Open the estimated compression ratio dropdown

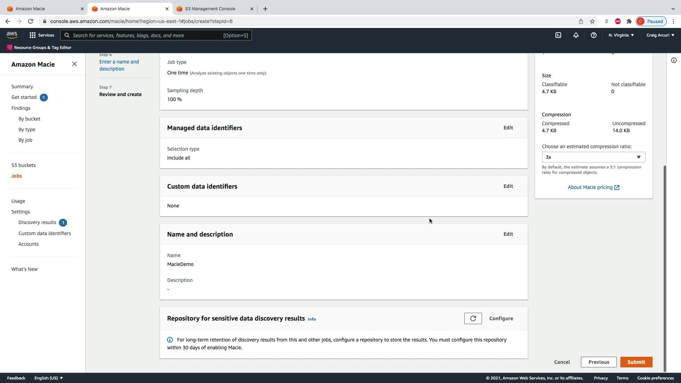(593, 157)
